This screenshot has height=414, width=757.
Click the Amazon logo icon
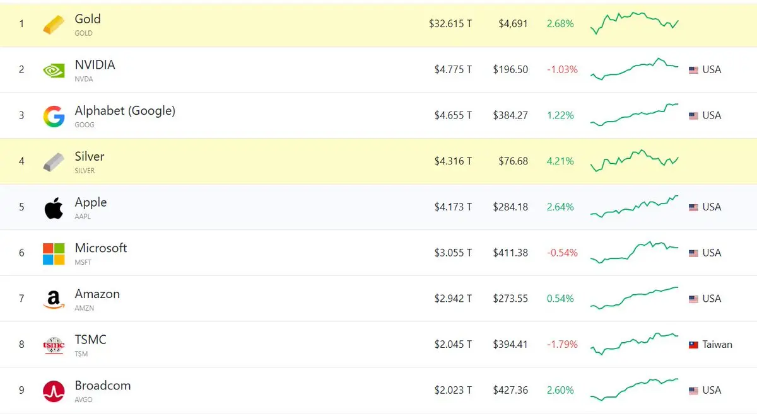pyautogui.click(x=54, y=299)
